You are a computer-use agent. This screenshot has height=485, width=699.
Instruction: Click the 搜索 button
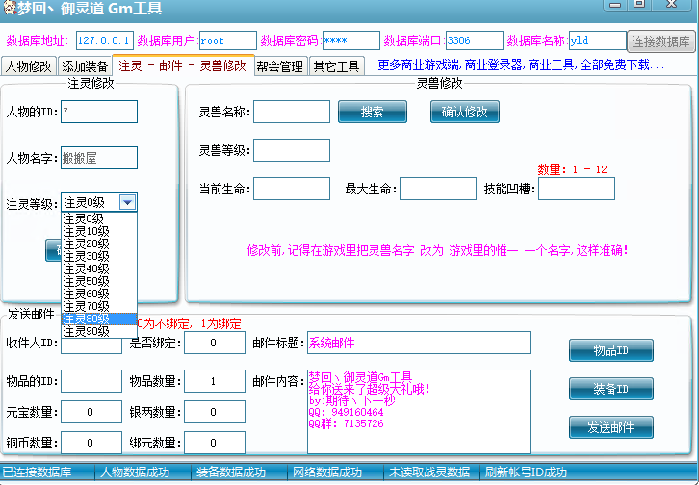point(372,112)
